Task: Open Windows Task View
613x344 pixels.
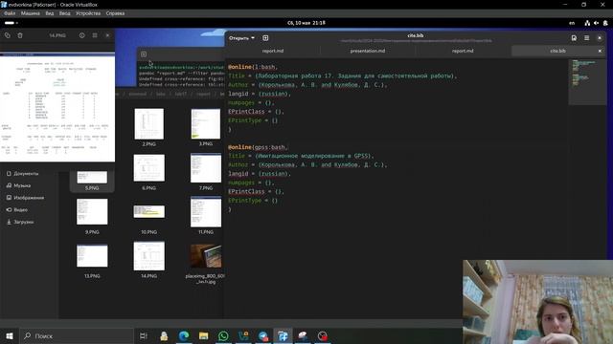Action: pyautogui.click(x=144, y=335)
